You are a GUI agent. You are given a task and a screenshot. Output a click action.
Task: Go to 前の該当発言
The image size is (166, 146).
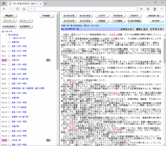point(85,16)
